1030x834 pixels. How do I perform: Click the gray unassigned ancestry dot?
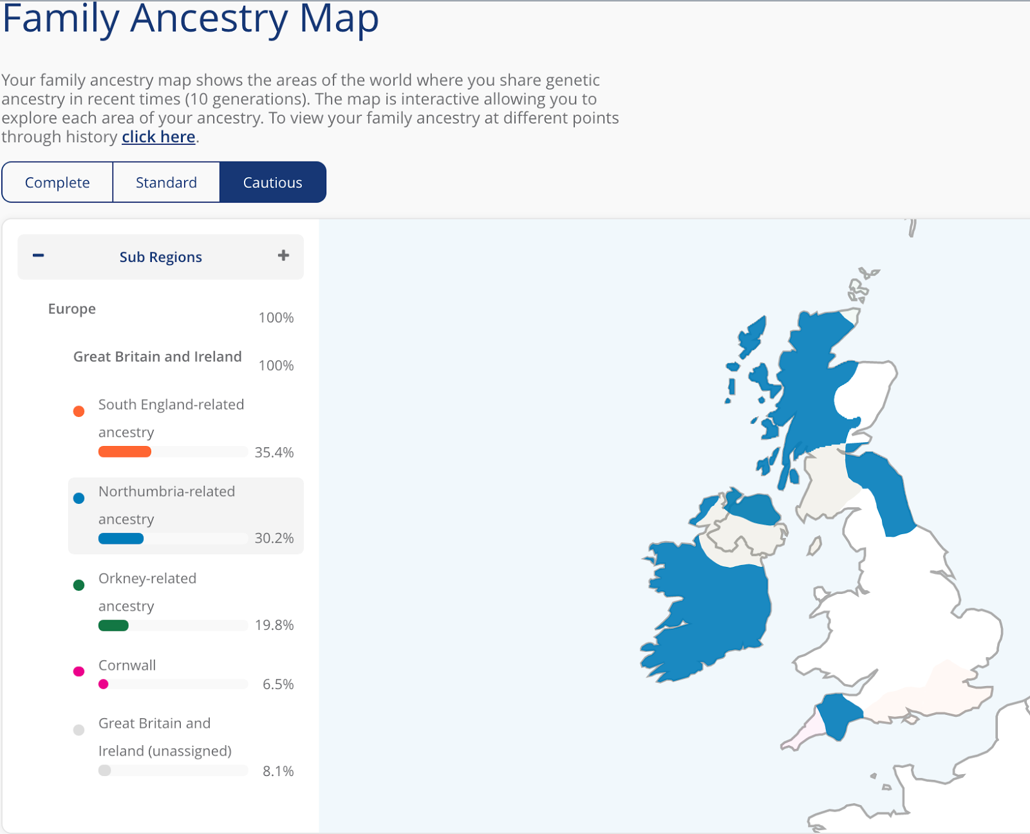[79, 730]
